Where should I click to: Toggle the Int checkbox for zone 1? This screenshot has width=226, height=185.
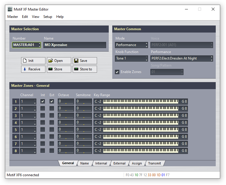click(x=43, y=101)
